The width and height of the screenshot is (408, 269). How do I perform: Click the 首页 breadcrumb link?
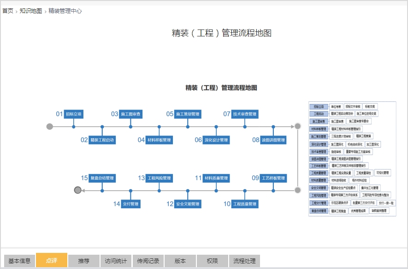coord(7,11)
